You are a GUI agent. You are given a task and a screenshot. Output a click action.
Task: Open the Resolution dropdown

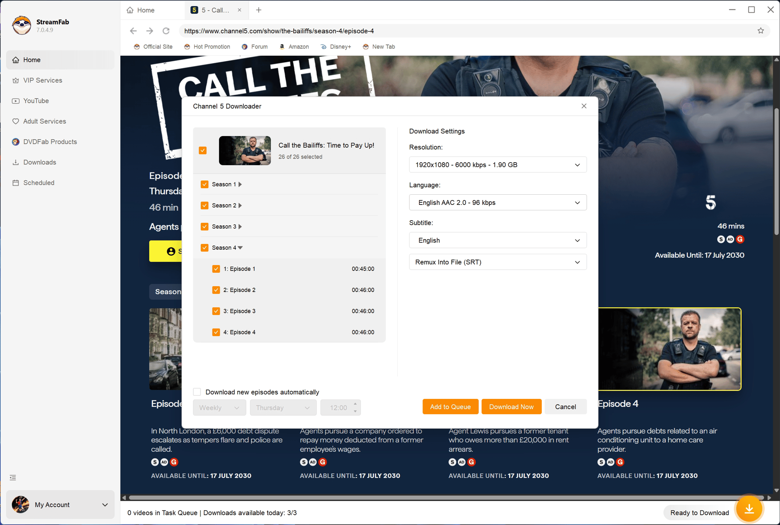coord(498,165)
